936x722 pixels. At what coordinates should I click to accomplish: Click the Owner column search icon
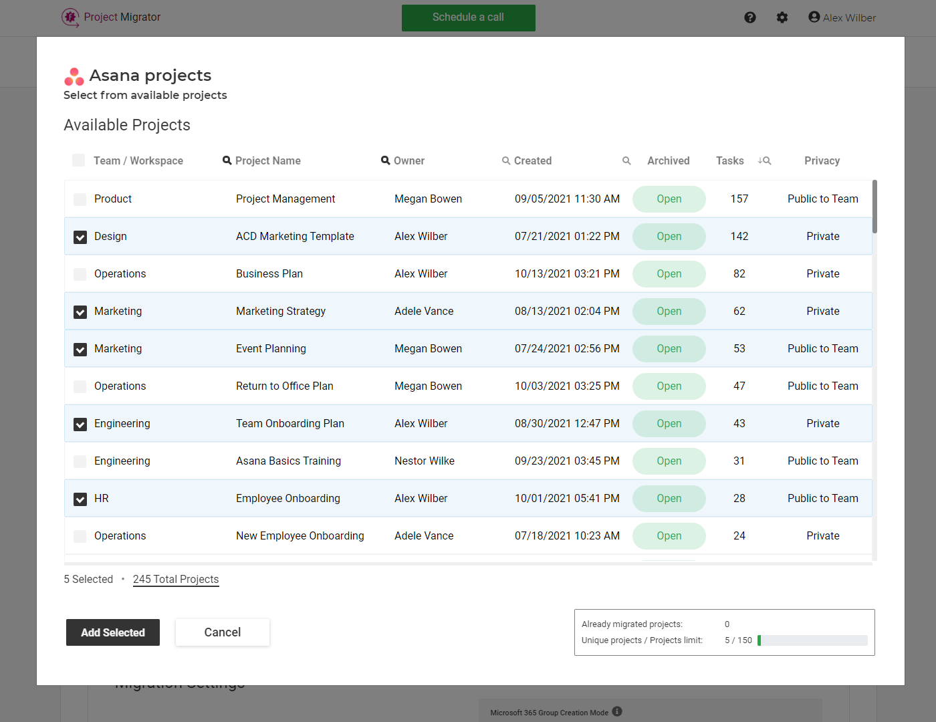(385, 160)
